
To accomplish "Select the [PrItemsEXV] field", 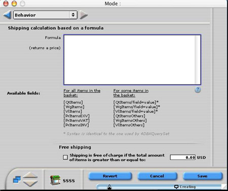I will point(77,116).
